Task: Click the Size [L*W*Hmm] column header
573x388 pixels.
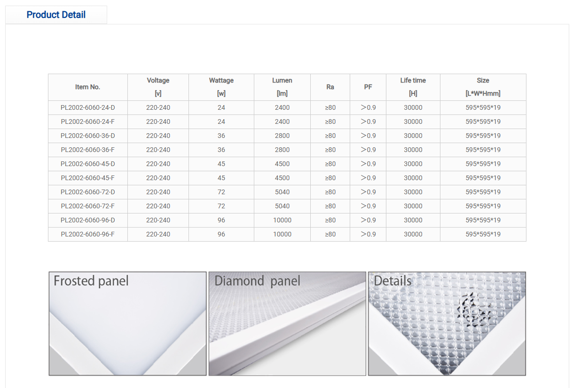Action: coord(483,87)
